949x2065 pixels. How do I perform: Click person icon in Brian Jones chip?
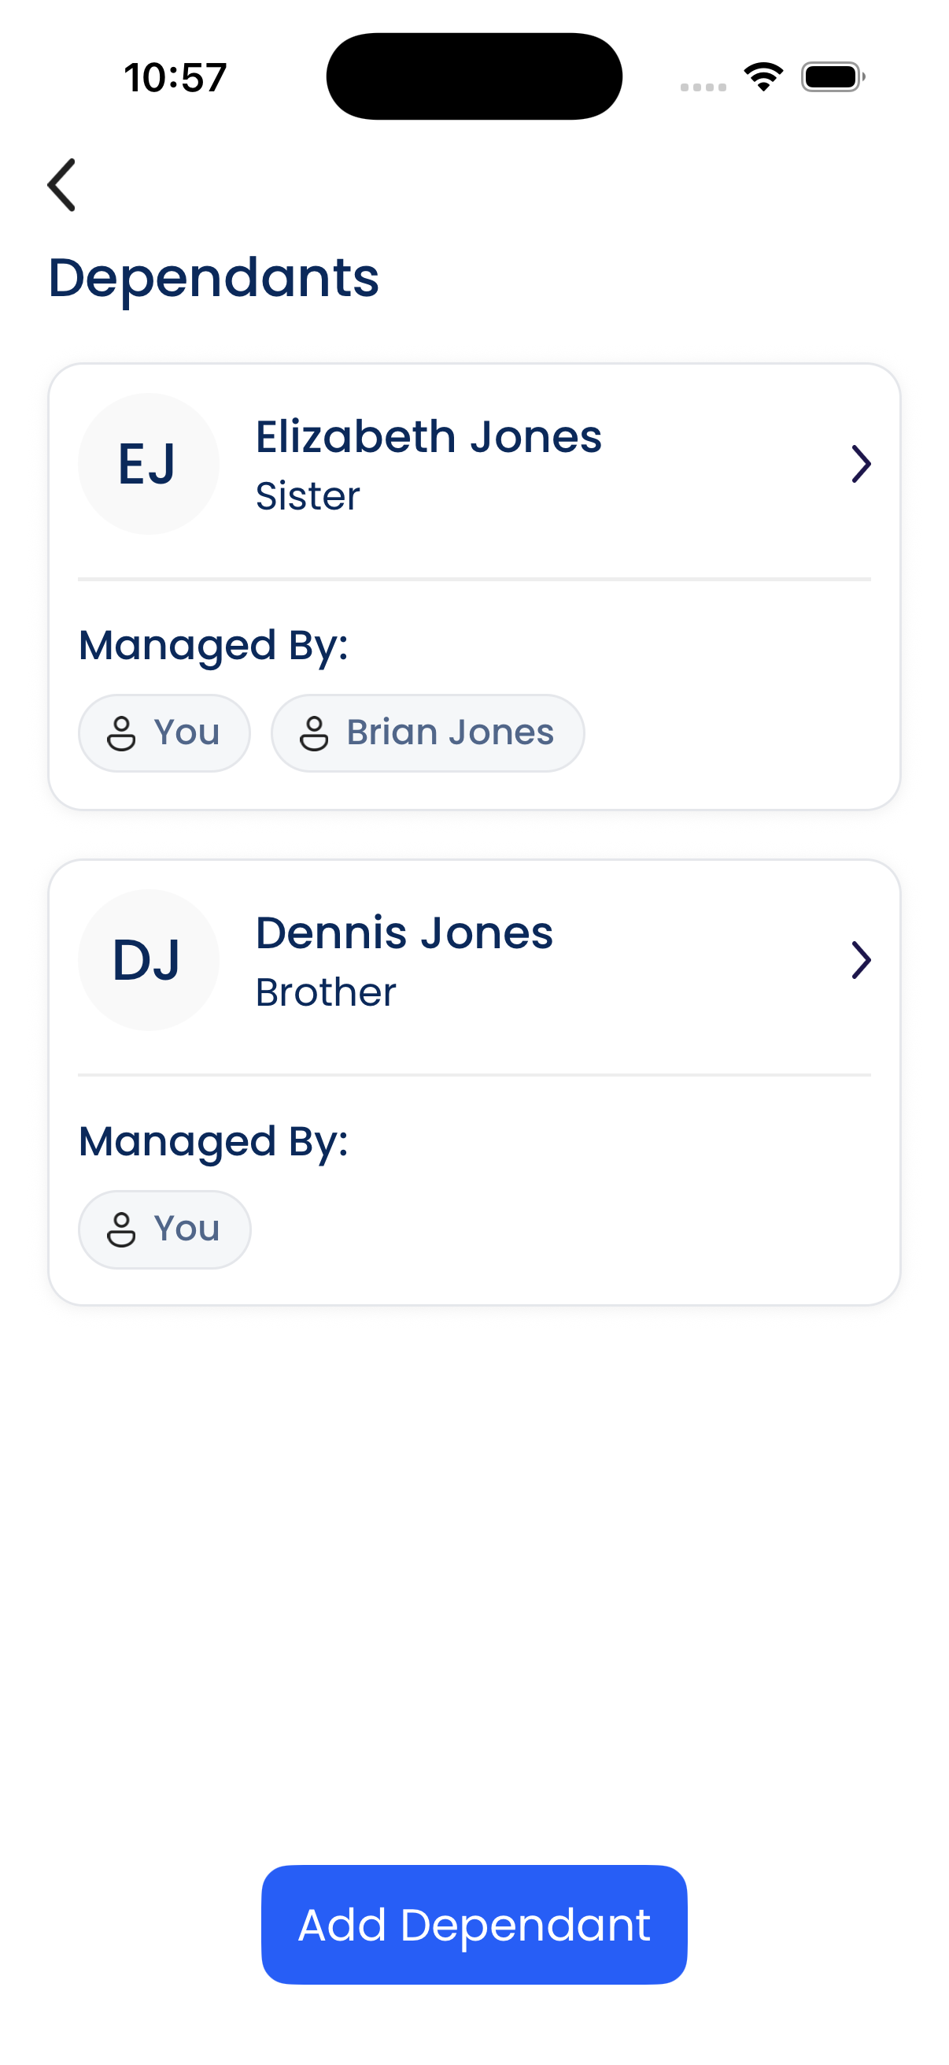(314, 733)
